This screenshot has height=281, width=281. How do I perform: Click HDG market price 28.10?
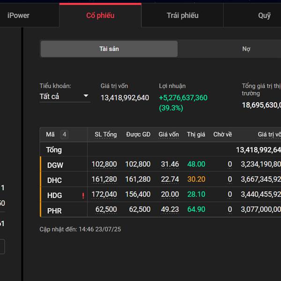196,194
